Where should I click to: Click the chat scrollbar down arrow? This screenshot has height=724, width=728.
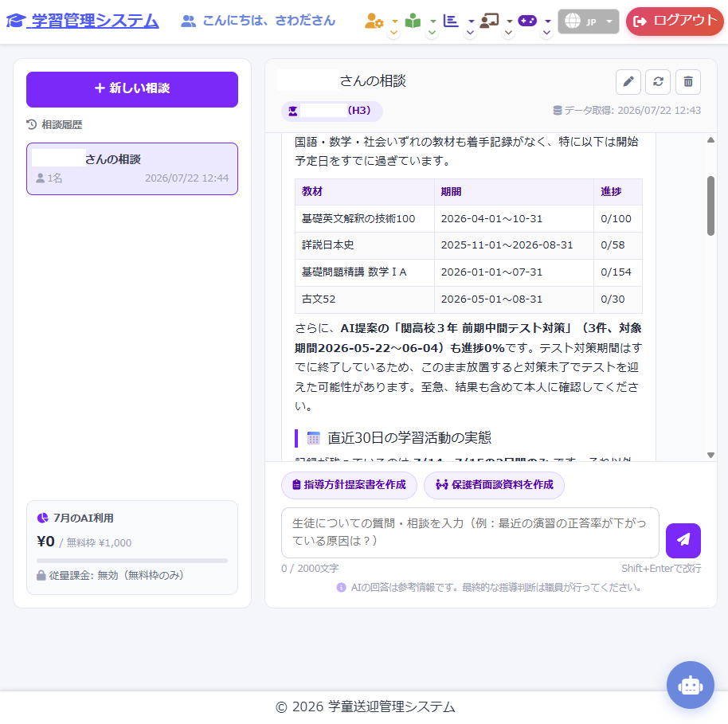coord(710,455)
